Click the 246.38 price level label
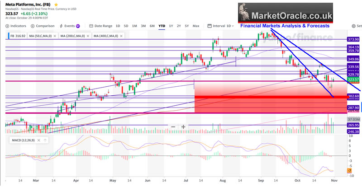 353,131
